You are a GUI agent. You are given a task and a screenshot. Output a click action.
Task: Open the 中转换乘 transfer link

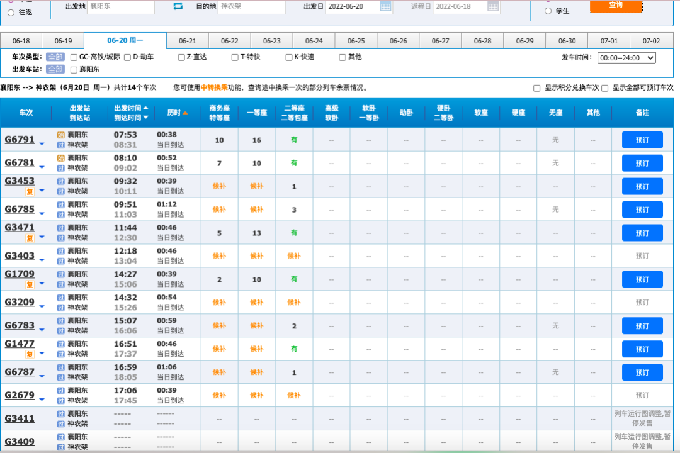coord(214,87)
